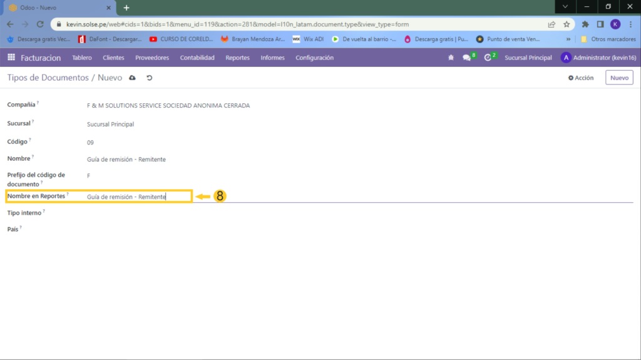Open the activities clock icon

tap(488, 58)
